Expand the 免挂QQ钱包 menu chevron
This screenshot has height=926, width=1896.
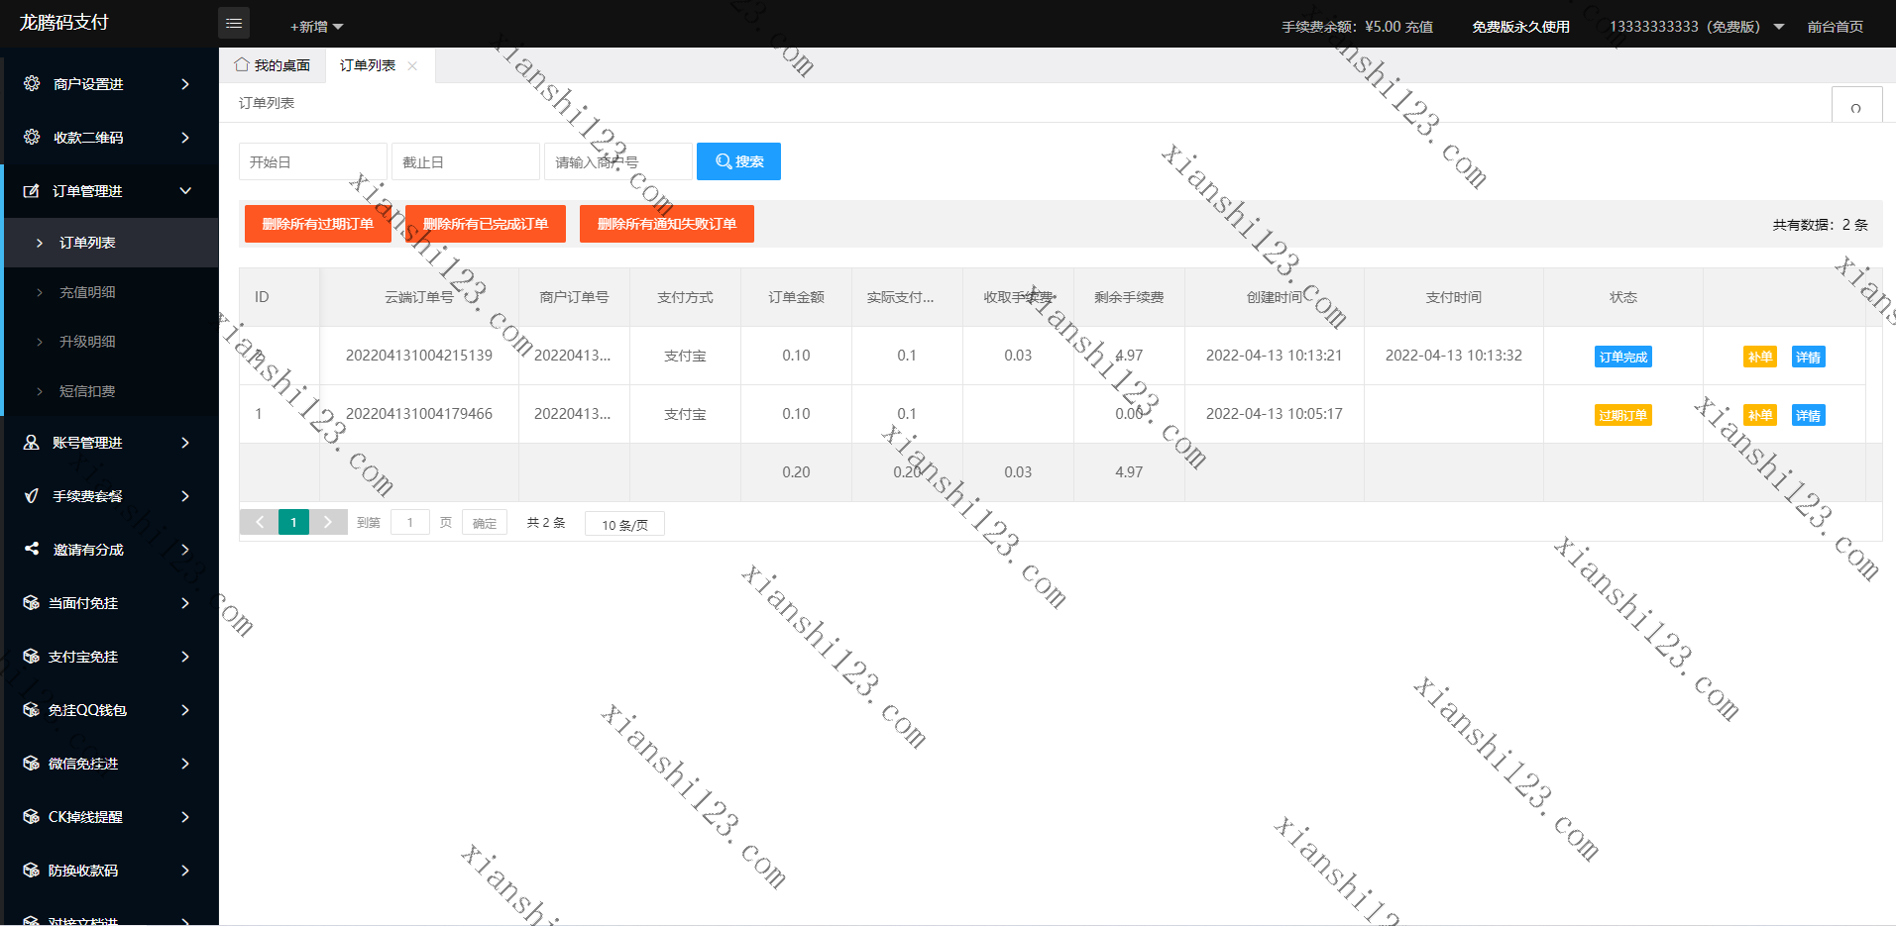click(x=185, y=710)
